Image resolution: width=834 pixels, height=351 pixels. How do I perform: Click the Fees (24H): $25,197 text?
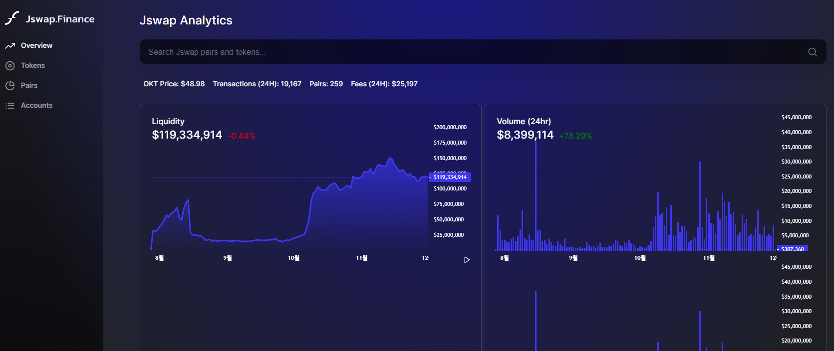[384, 84]
